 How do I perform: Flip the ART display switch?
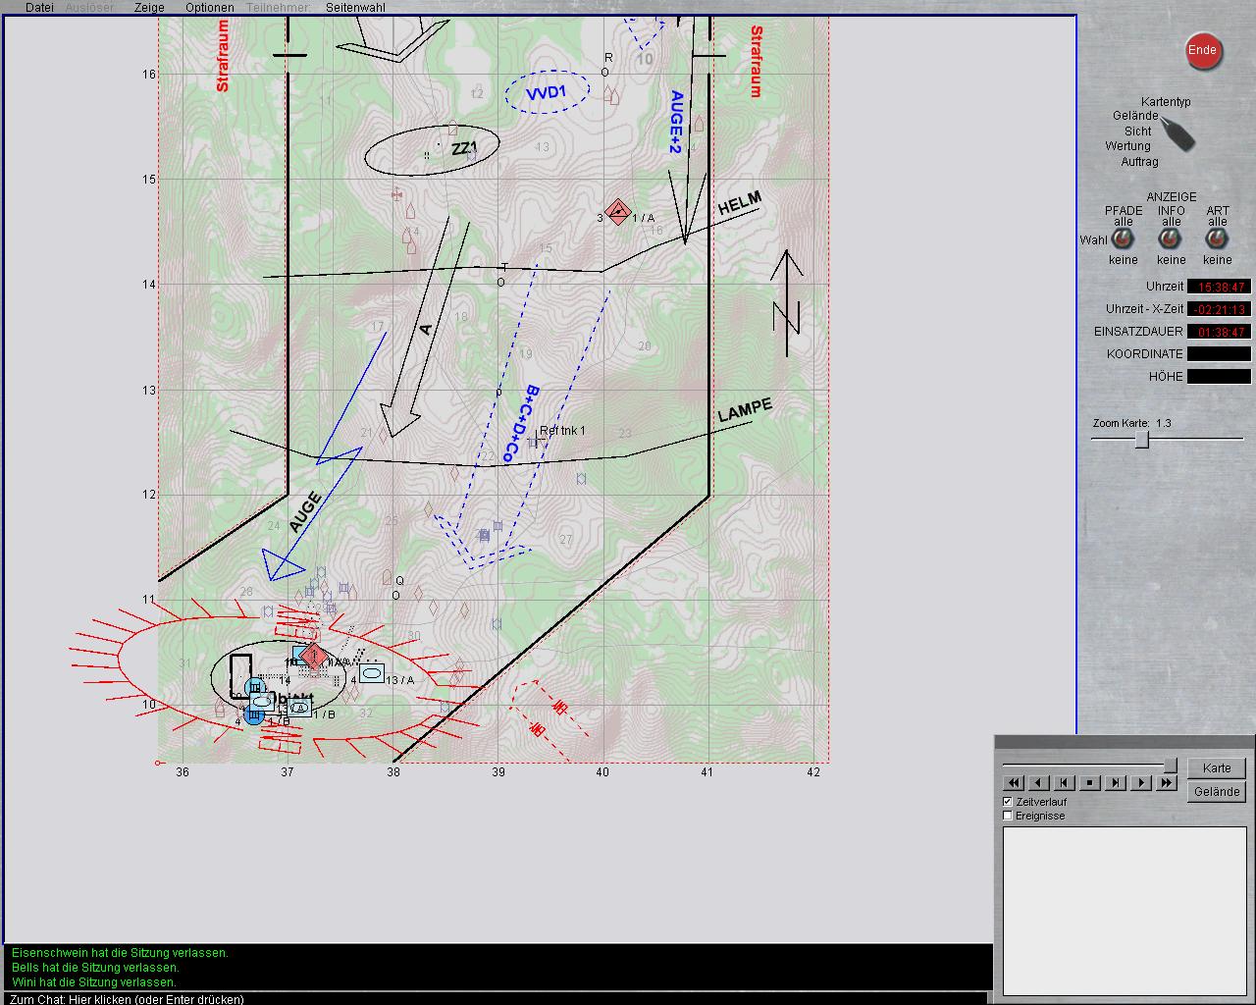1218,239
